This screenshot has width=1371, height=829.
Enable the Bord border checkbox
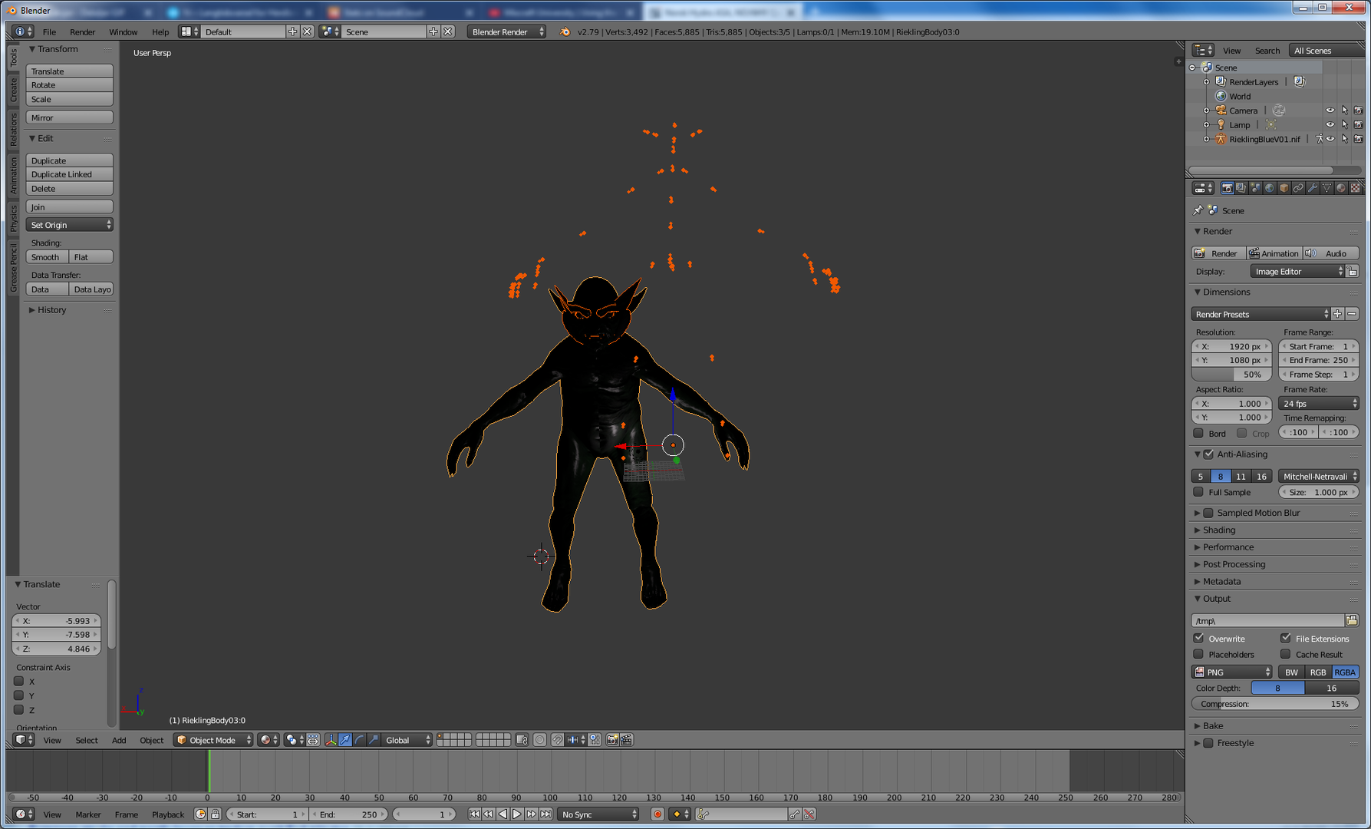point(1198,434)
